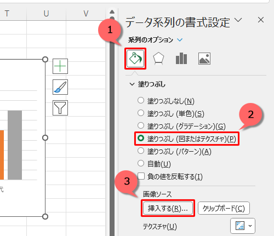Open task pane options chevron beside title
This screenshot has height=236, width=274.
coord(238,20)
